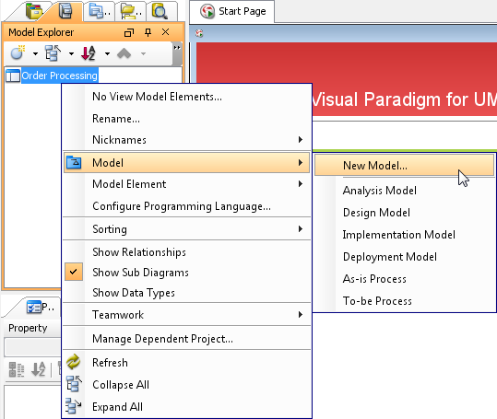
Task: Click the move up arrow icon
Action: click(x=124, y=53)
